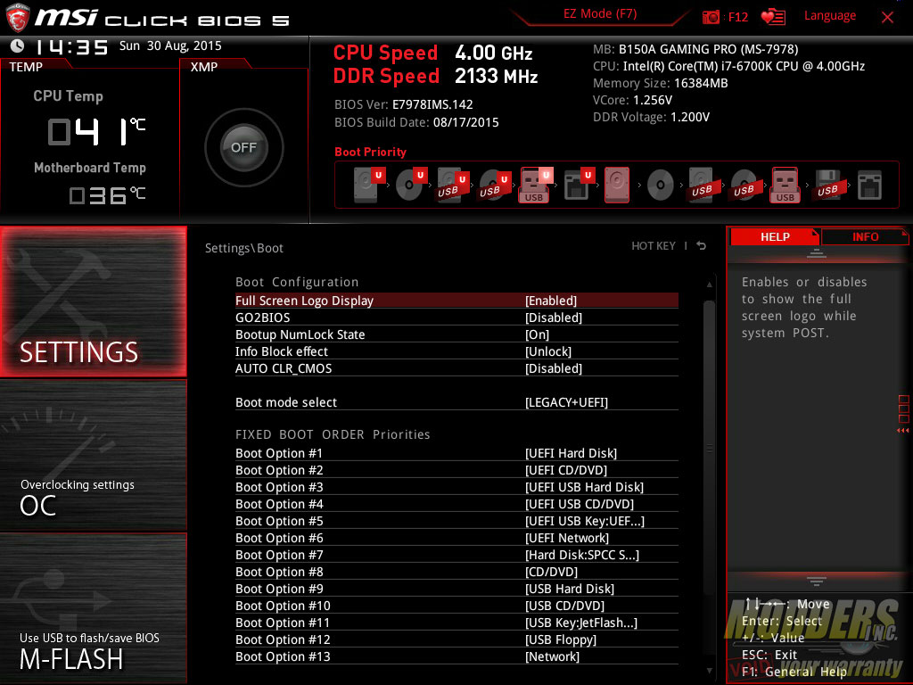This screenshot has width=913, height=685.
Task: Toggle Full Screen Logo Display Enabled value
Action: [x=551, y=301]
